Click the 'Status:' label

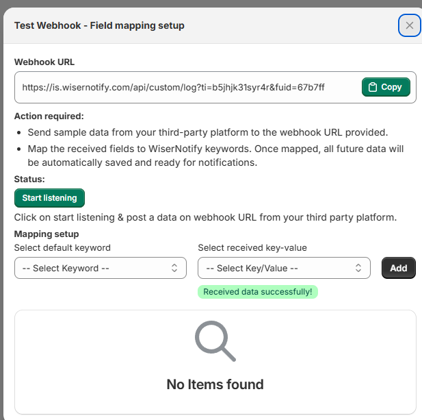pos(29,180)
